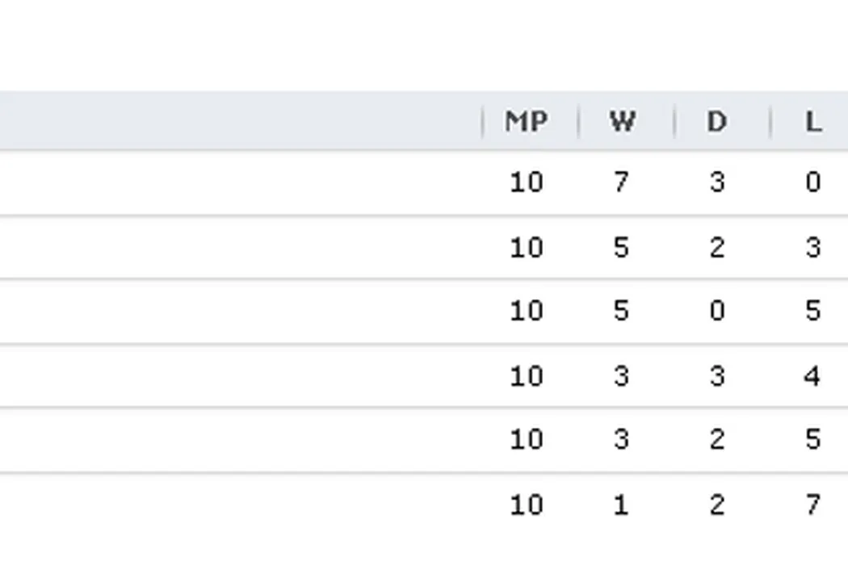Click the L column header
848x565 pixels.
coord(812,122)
